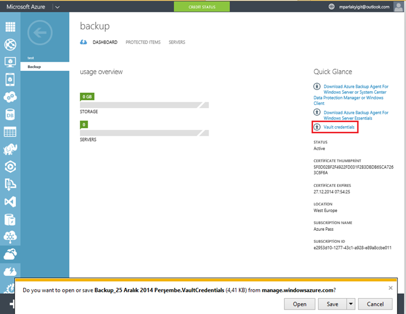This screenshot has height=314, width=406.
Task: Open Cloud Services gear-cloud icon in sidebar
Action: coord(10,97)
